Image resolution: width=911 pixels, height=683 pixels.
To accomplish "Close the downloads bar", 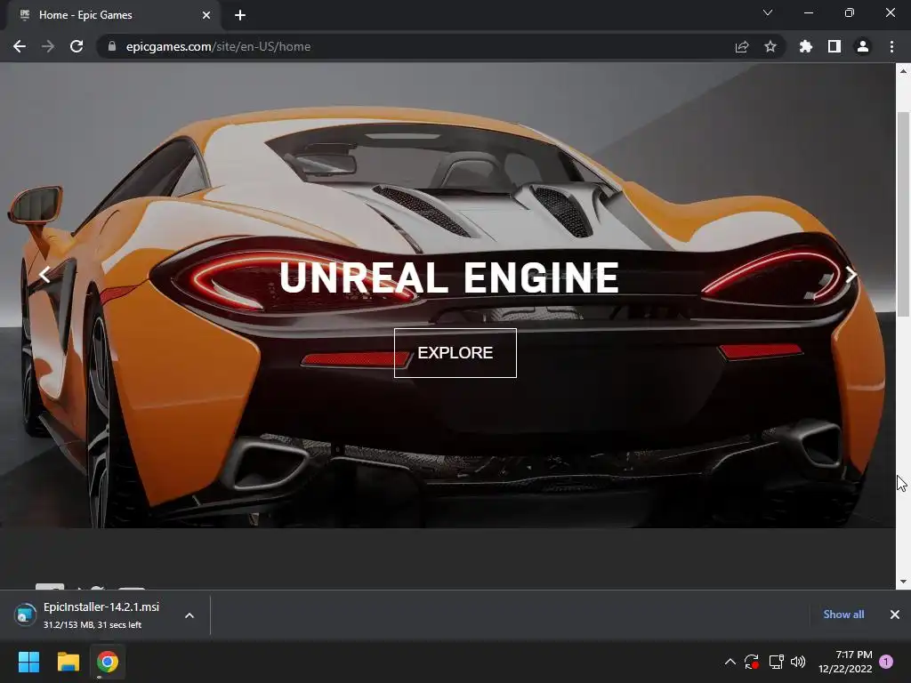I will (x=895, y=615).
